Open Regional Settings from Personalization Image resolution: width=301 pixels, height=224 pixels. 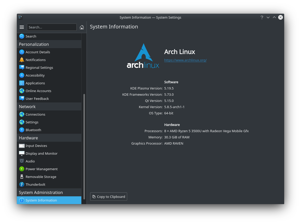point(39,68)
